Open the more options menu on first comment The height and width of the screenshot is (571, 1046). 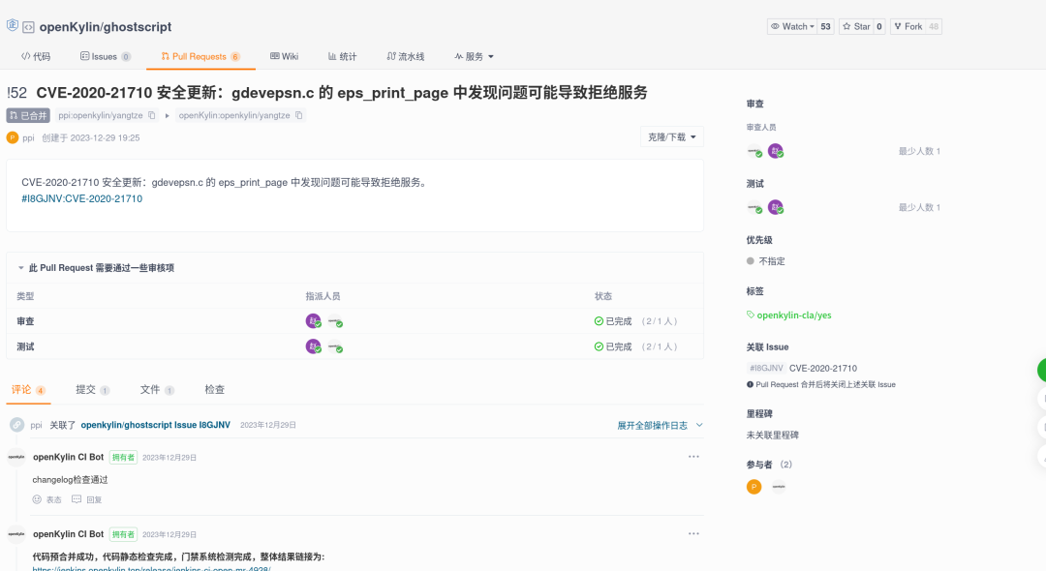coord(693,456)
